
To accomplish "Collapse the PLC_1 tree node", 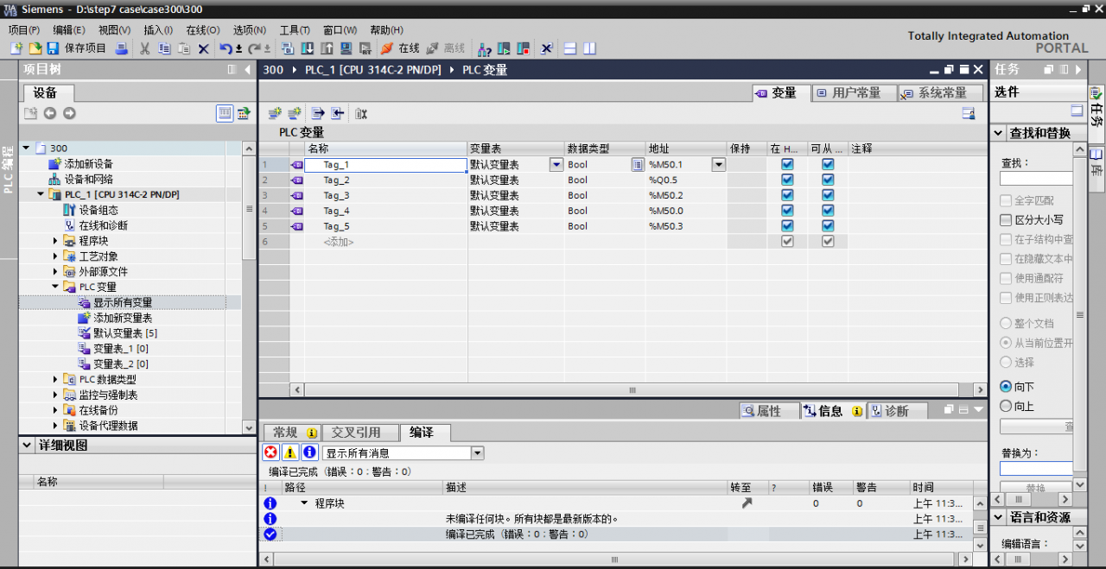I will tap(41, 194).
